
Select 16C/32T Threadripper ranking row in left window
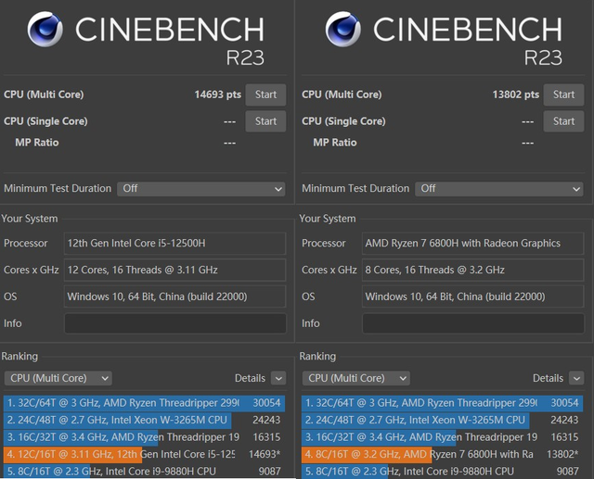click(x=144, y=437)
